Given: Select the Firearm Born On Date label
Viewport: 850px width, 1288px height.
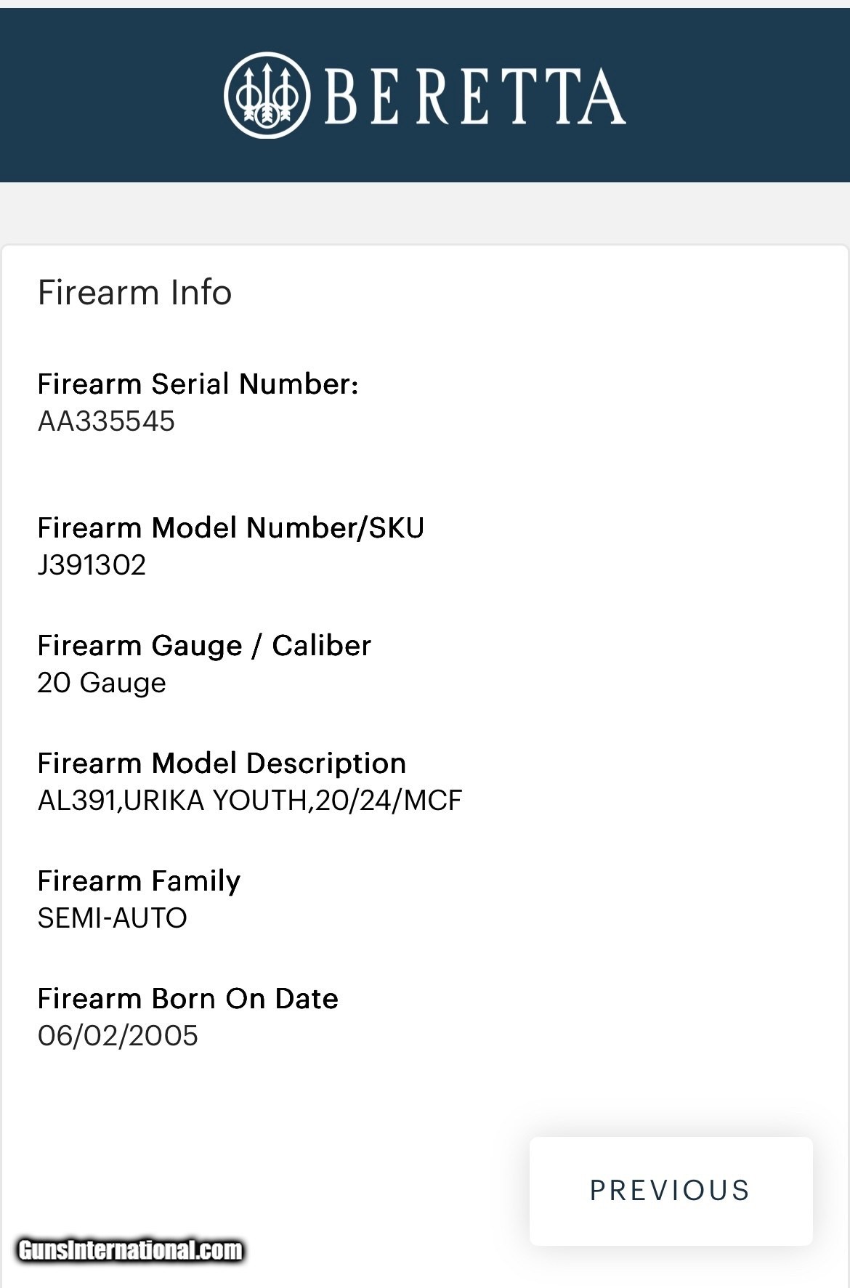Looking at the screenshot, I should [x=187, y=998].
